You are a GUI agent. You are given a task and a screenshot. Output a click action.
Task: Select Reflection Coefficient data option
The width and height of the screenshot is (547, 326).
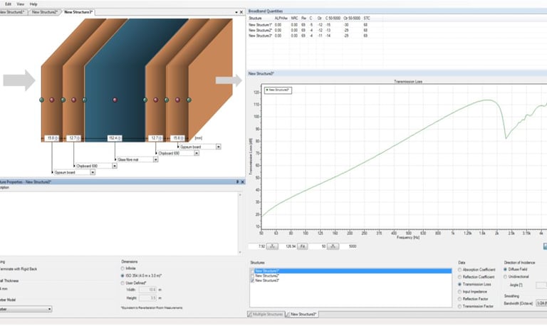click(460, 277)
